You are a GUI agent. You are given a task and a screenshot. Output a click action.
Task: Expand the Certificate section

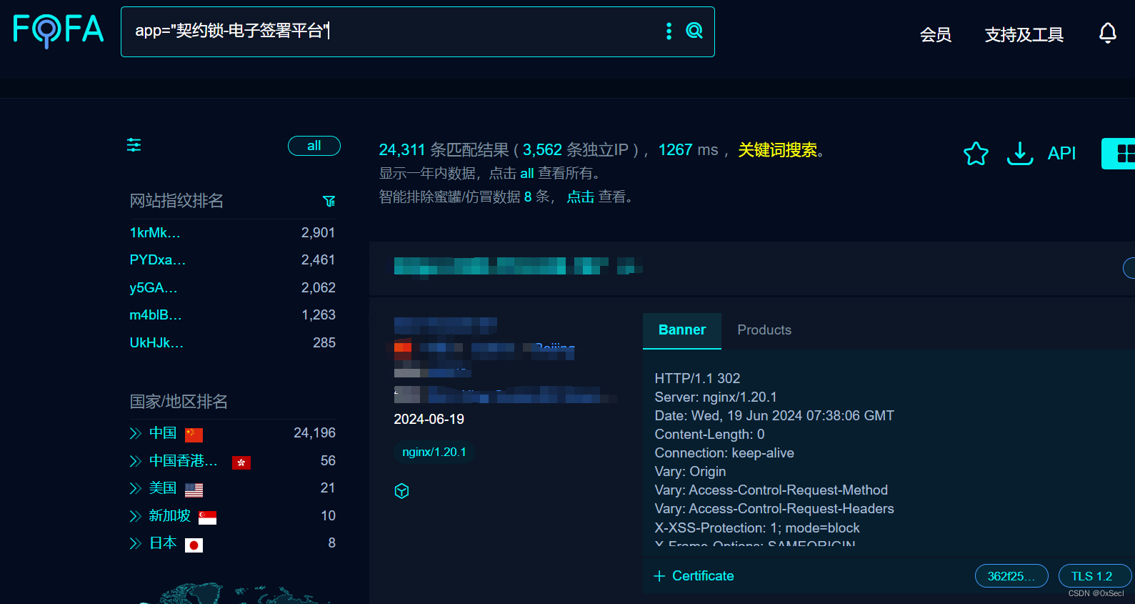tap(694, 575)
